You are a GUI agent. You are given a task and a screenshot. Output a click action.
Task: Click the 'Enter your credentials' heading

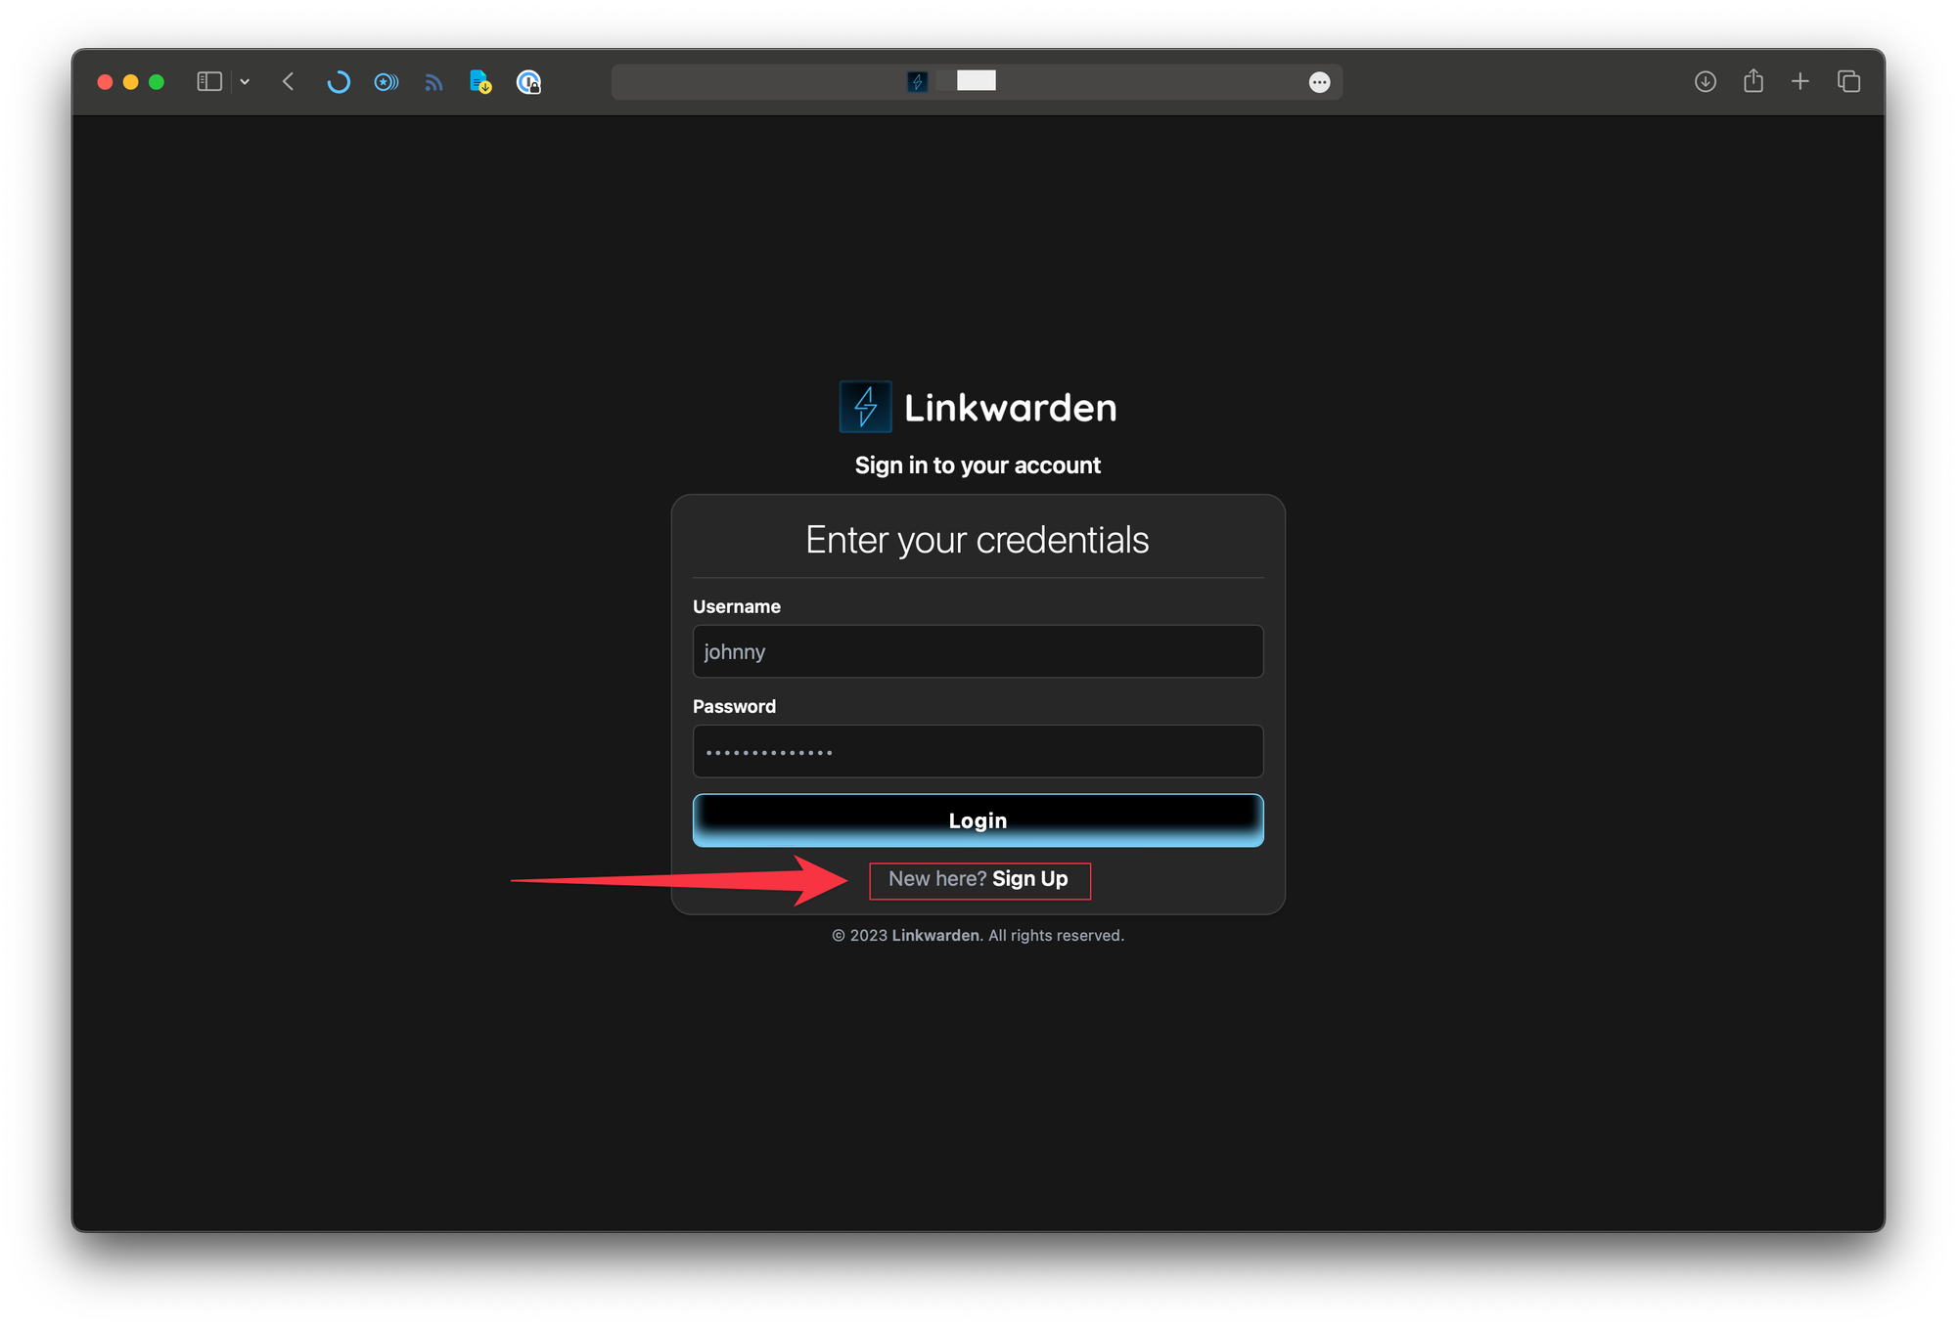tap(977, 540)
